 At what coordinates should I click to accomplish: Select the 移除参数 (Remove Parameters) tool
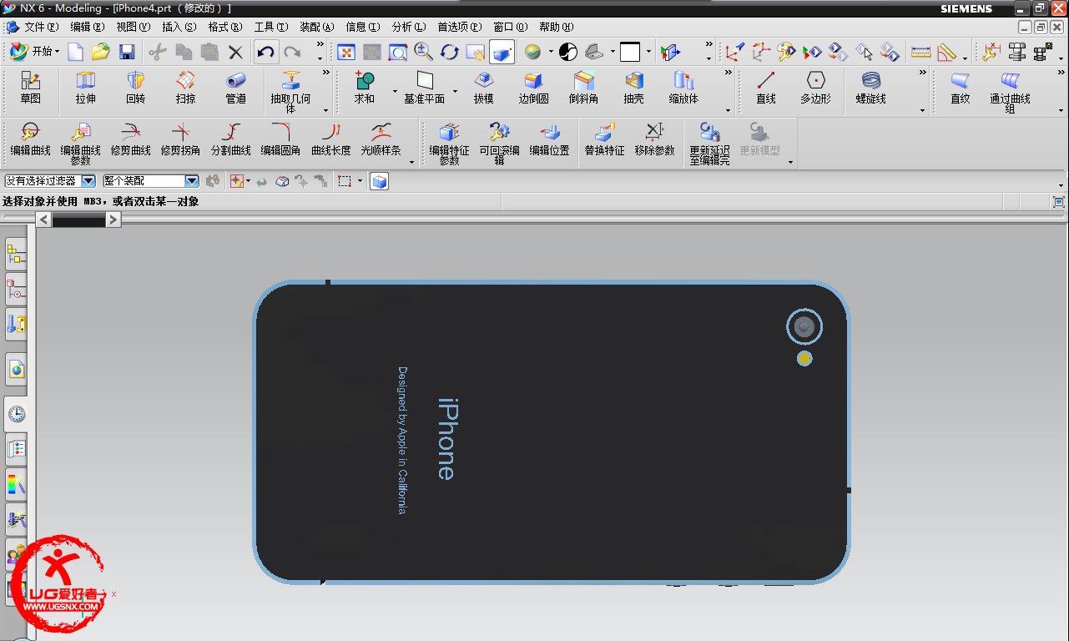click(655, 140)
